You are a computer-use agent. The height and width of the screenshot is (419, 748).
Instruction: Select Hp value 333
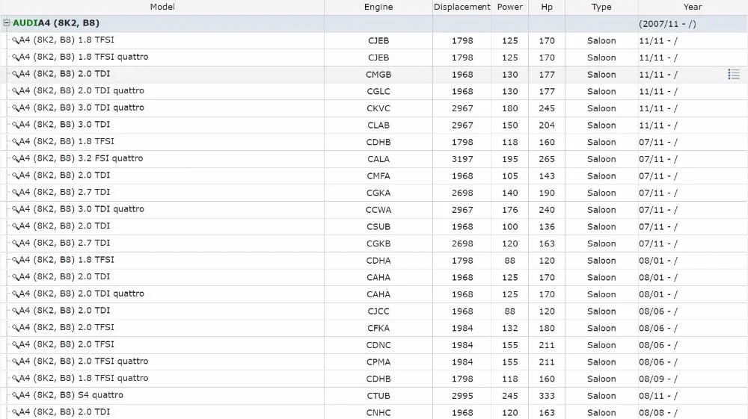[547, 396]
